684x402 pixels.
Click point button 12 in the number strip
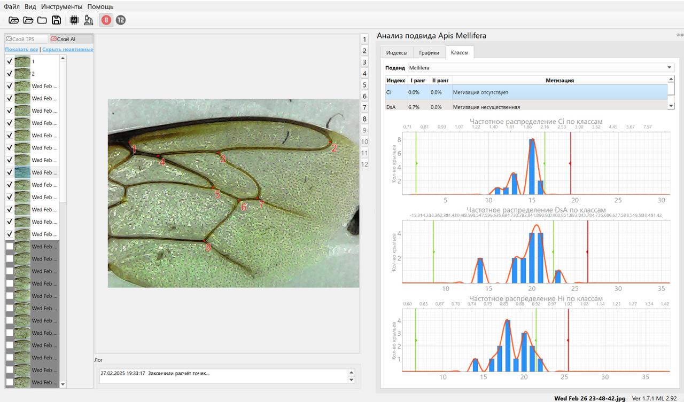pos(365,164)
